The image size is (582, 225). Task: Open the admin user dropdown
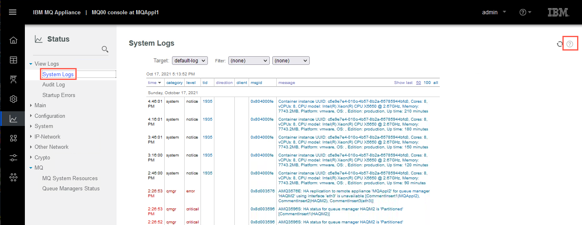[494, 12]
